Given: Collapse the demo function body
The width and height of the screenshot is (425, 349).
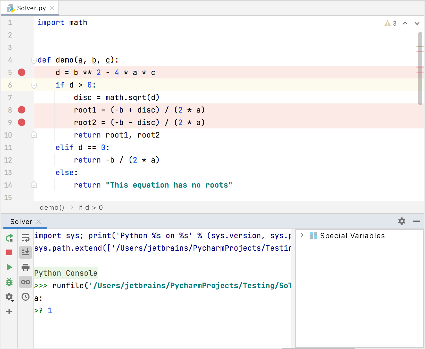Looking at the screenshot, I should pyautogui.click(x=34, y=60).
